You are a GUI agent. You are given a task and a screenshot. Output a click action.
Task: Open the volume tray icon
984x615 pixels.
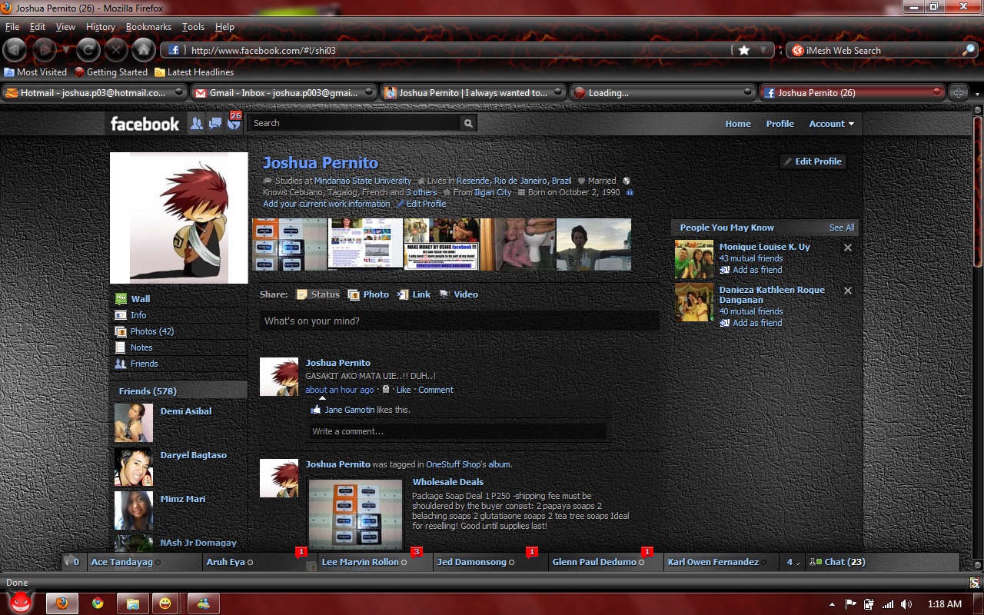click(x=906, y=604)
